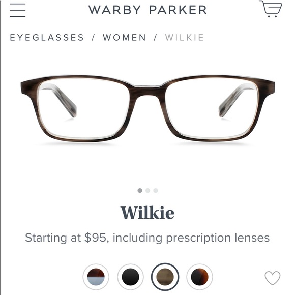
Task: Switch to the second carousel dot
Action: click(x=147, y=190)
